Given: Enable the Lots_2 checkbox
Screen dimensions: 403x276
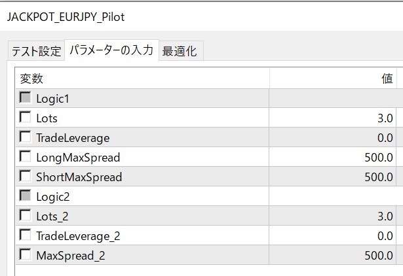Looking at the screenshot, I should (26, 216).
